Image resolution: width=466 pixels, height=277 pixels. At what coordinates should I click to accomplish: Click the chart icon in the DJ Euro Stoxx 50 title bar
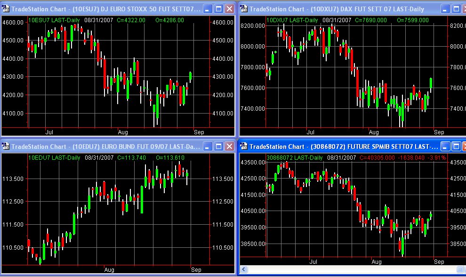click(x=6, y=8)
